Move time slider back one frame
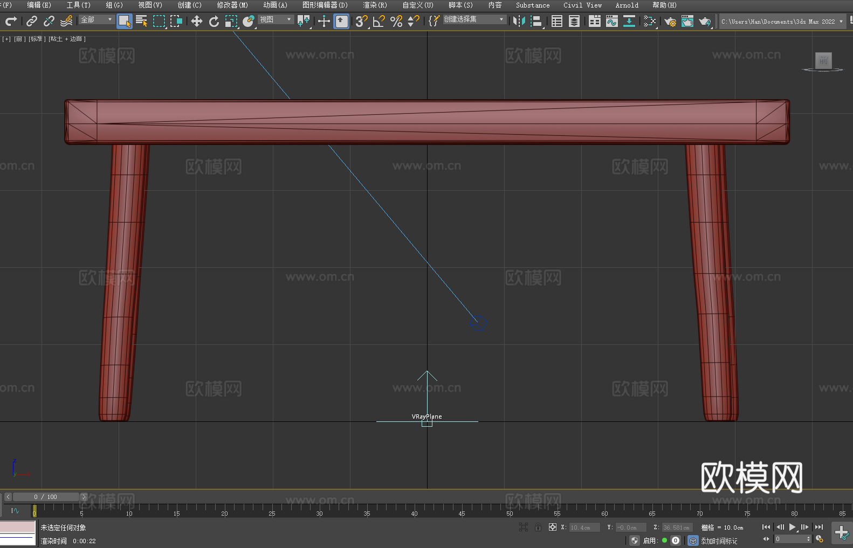Screen dimensions: 853x548 click(8, 497)
